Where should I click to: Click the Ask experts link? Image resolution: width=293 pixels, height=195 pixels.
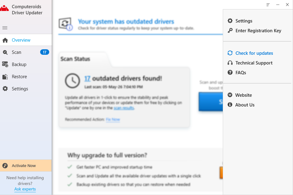click(25, 189)
